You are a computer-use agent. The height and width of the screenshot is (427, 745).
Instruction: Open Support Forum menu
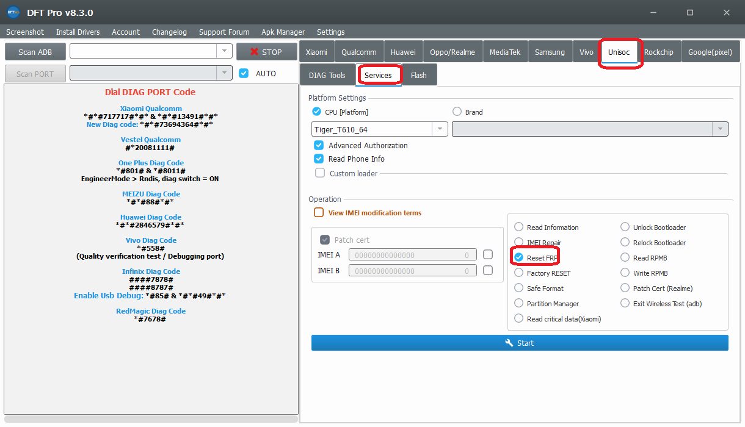[224, 32]
